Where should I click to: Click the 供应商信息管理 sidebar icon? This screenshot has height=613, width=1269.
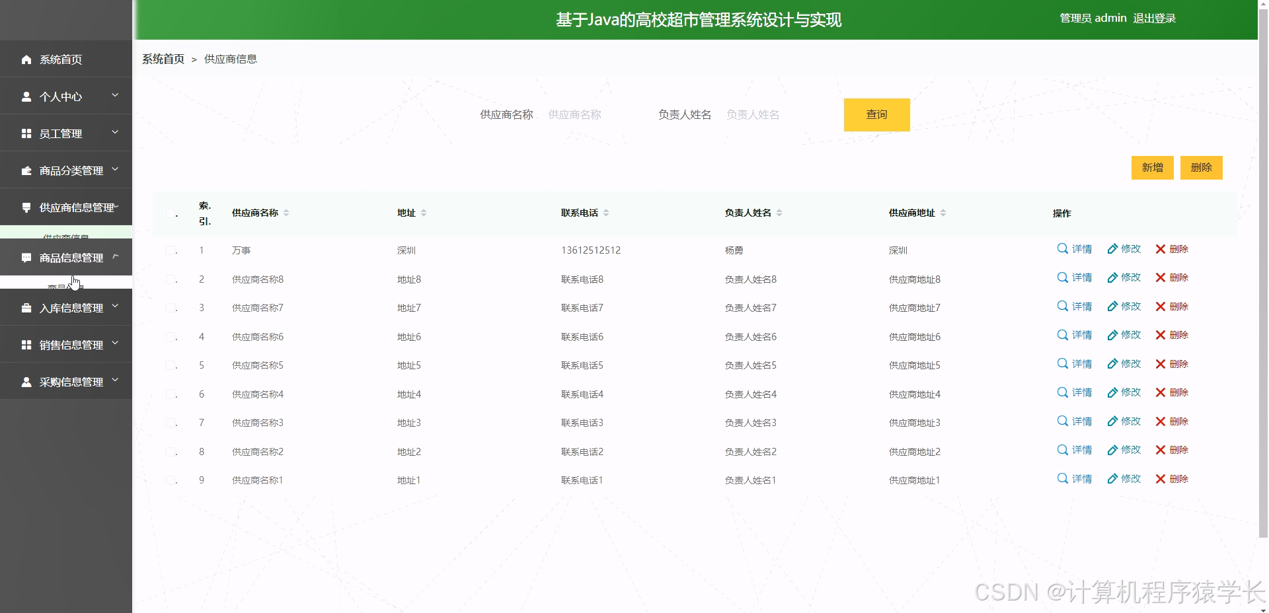tap(26, 207)
